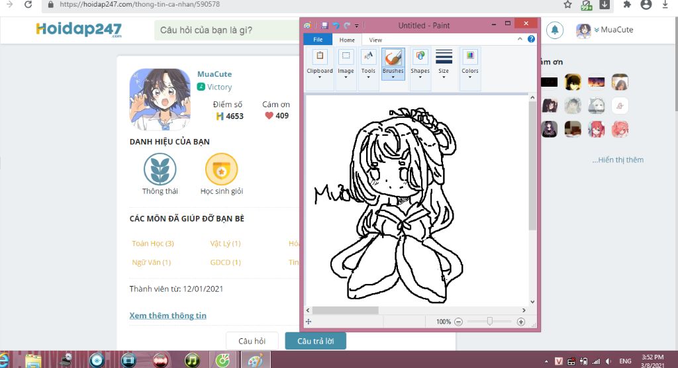This screenshot has width=678, height=368.
Task: Open the Vật Lý (1) subject link
Action: (x=225, y=244)
